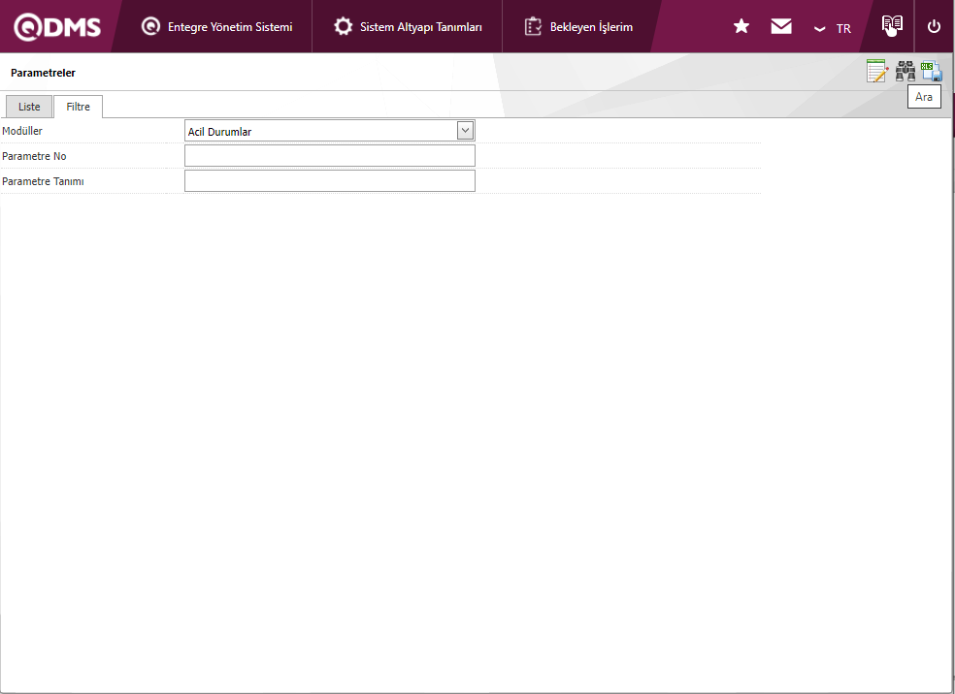Click the Parametre No input field
This screenshot has width=955, height=694.
tap(330, 156)
